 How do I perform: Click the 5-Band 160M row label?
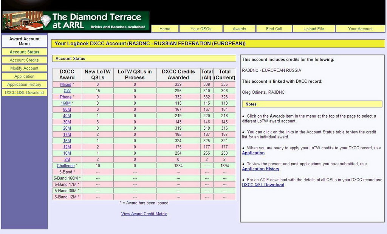point(67,178)
